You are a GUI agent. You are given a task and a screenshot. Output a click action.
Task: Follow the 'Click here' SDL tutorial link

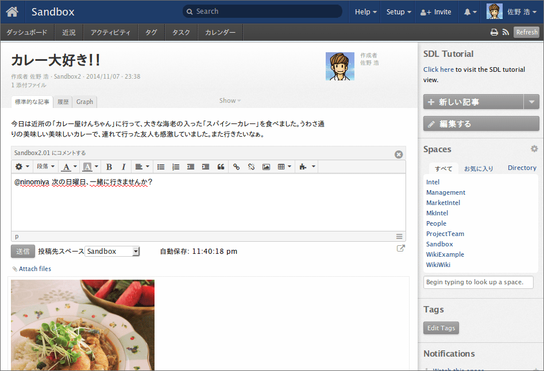438,69
